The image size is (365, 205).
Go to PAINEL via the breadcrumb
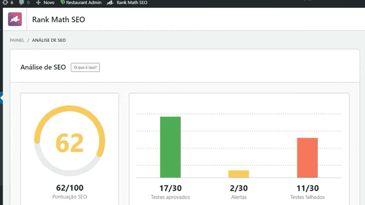tap(17, 40)
